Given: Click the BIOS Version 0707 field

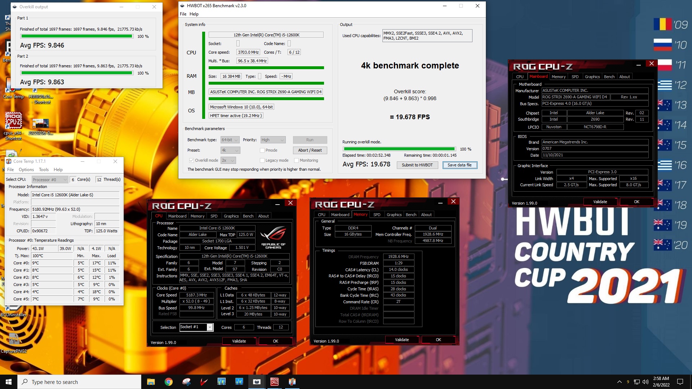Looking at the screenshot, I should click(595, 148).
